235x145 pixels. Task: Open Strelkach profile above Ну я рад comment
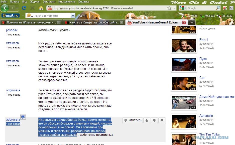coord(12,43)
